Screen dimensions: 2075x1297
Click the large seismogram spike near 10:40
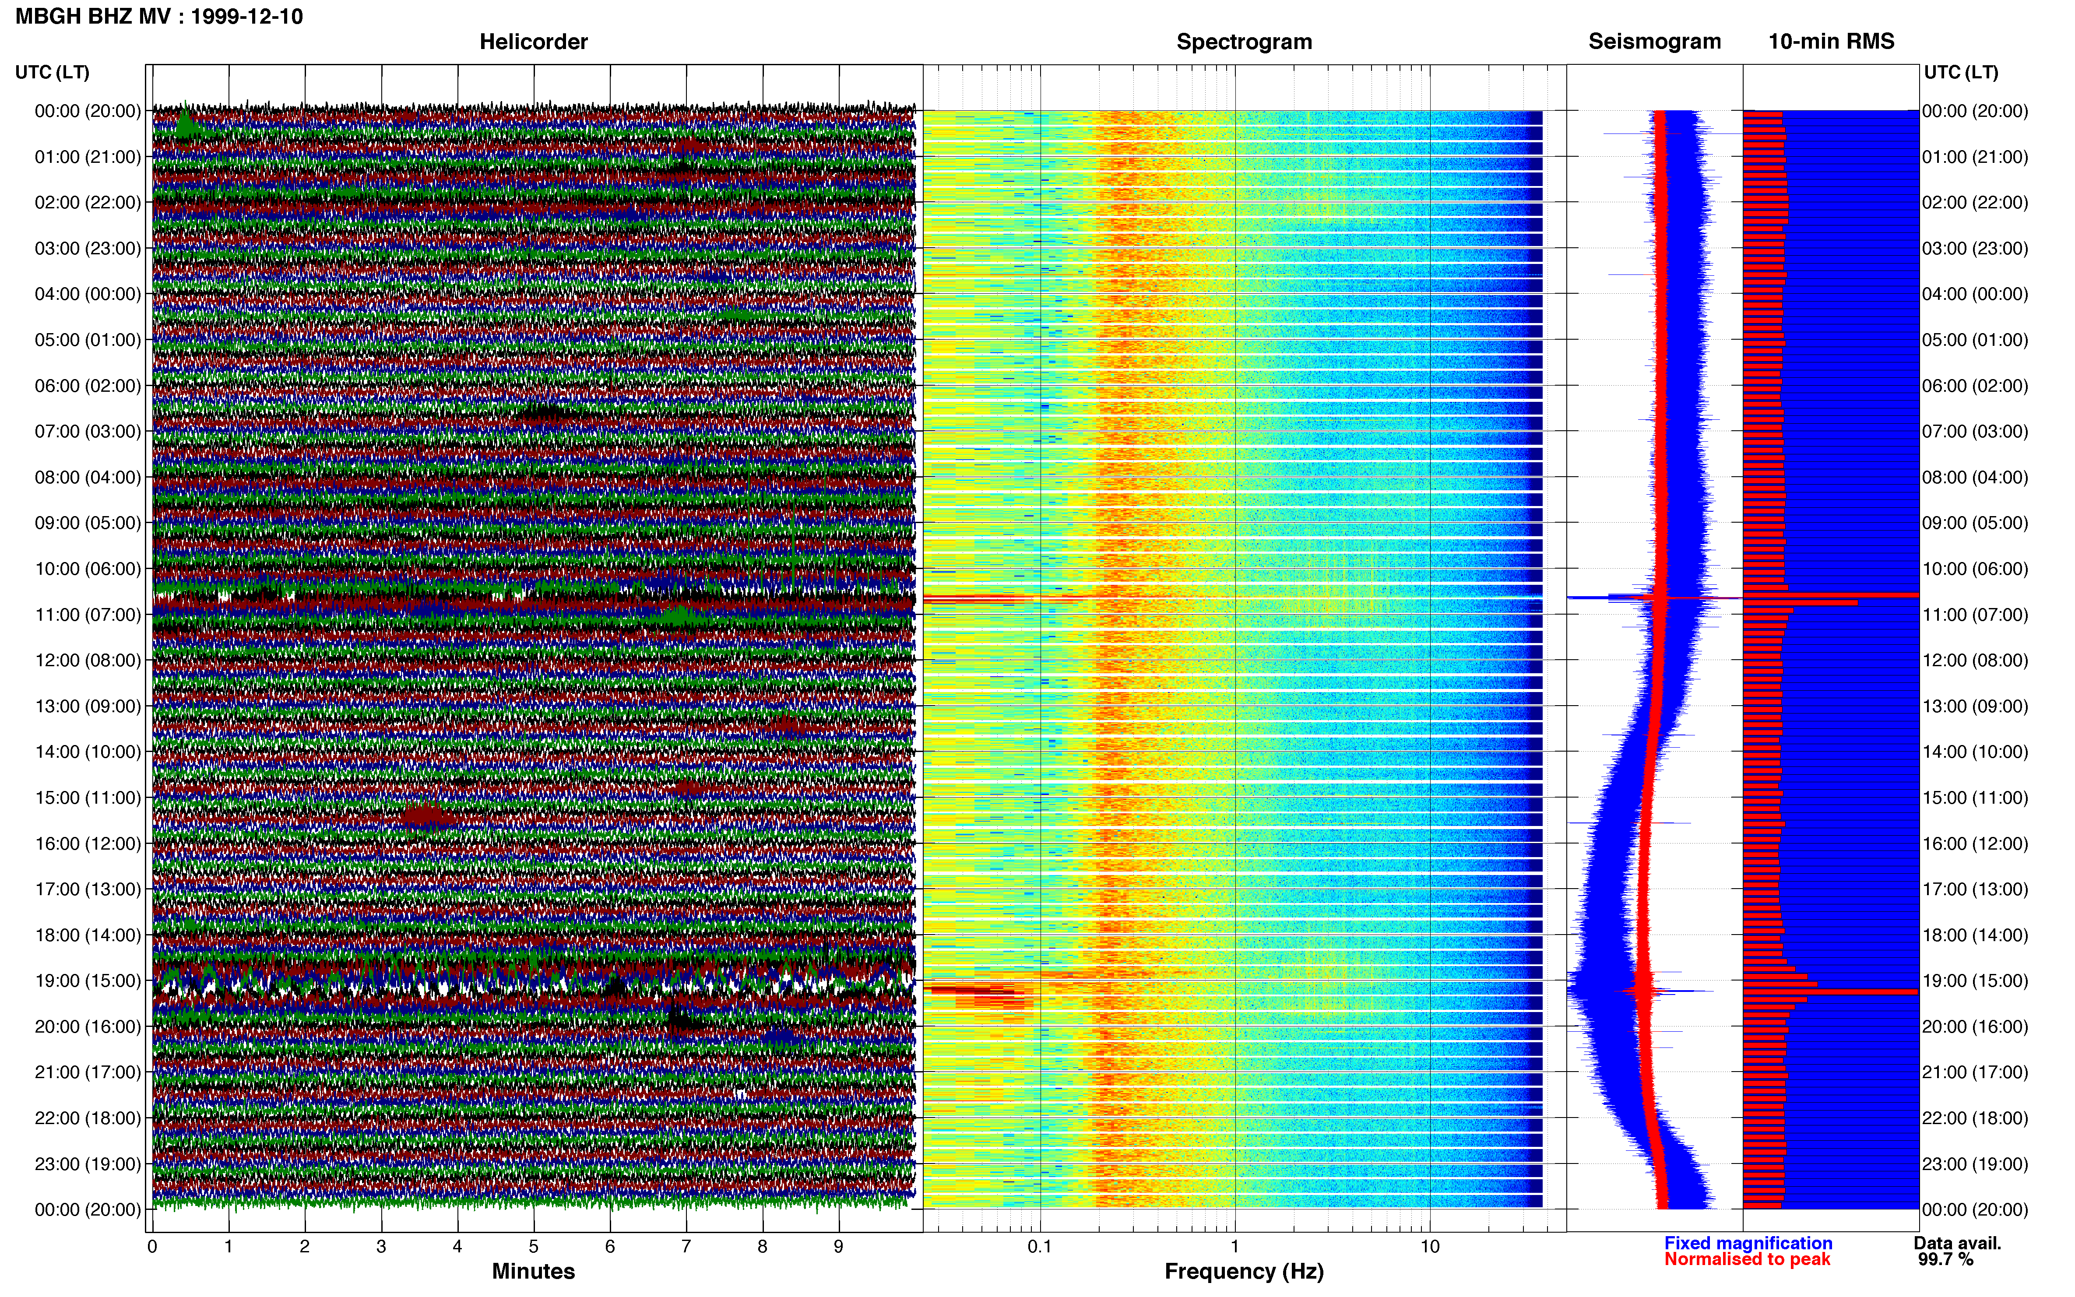coord(1654,597)
